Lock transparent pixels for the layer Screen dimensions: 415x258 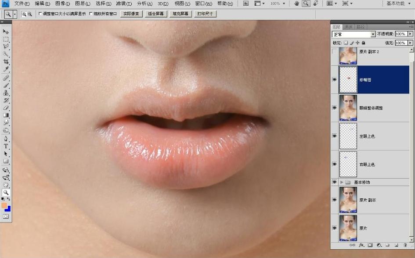pos(346,43)
